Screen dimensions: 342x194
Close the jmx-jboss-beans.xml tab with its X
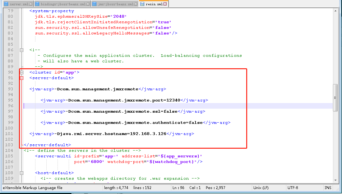tap(136, 4)
